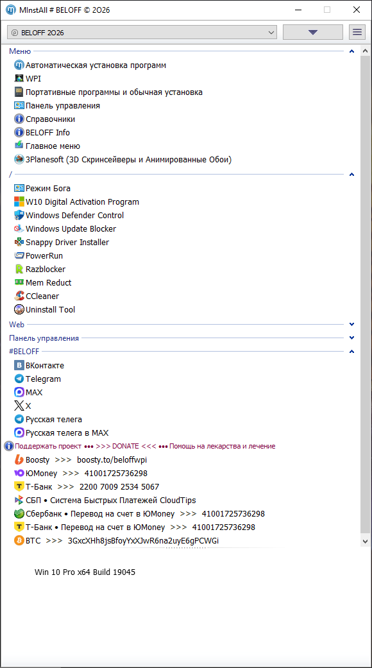
Task: Click the #BELOFF section header label
Action: pyautogui.click(x=24, y=352)
